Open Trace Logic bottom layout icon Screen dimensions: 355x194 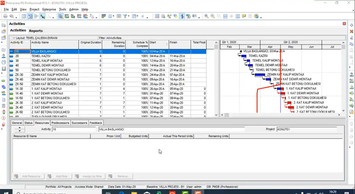pyautogui.click(x=92, y=16)
